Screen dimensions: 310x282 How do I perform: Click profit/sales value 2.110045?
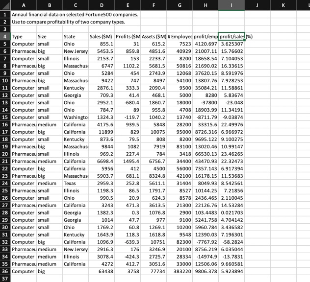coord(232,198)
